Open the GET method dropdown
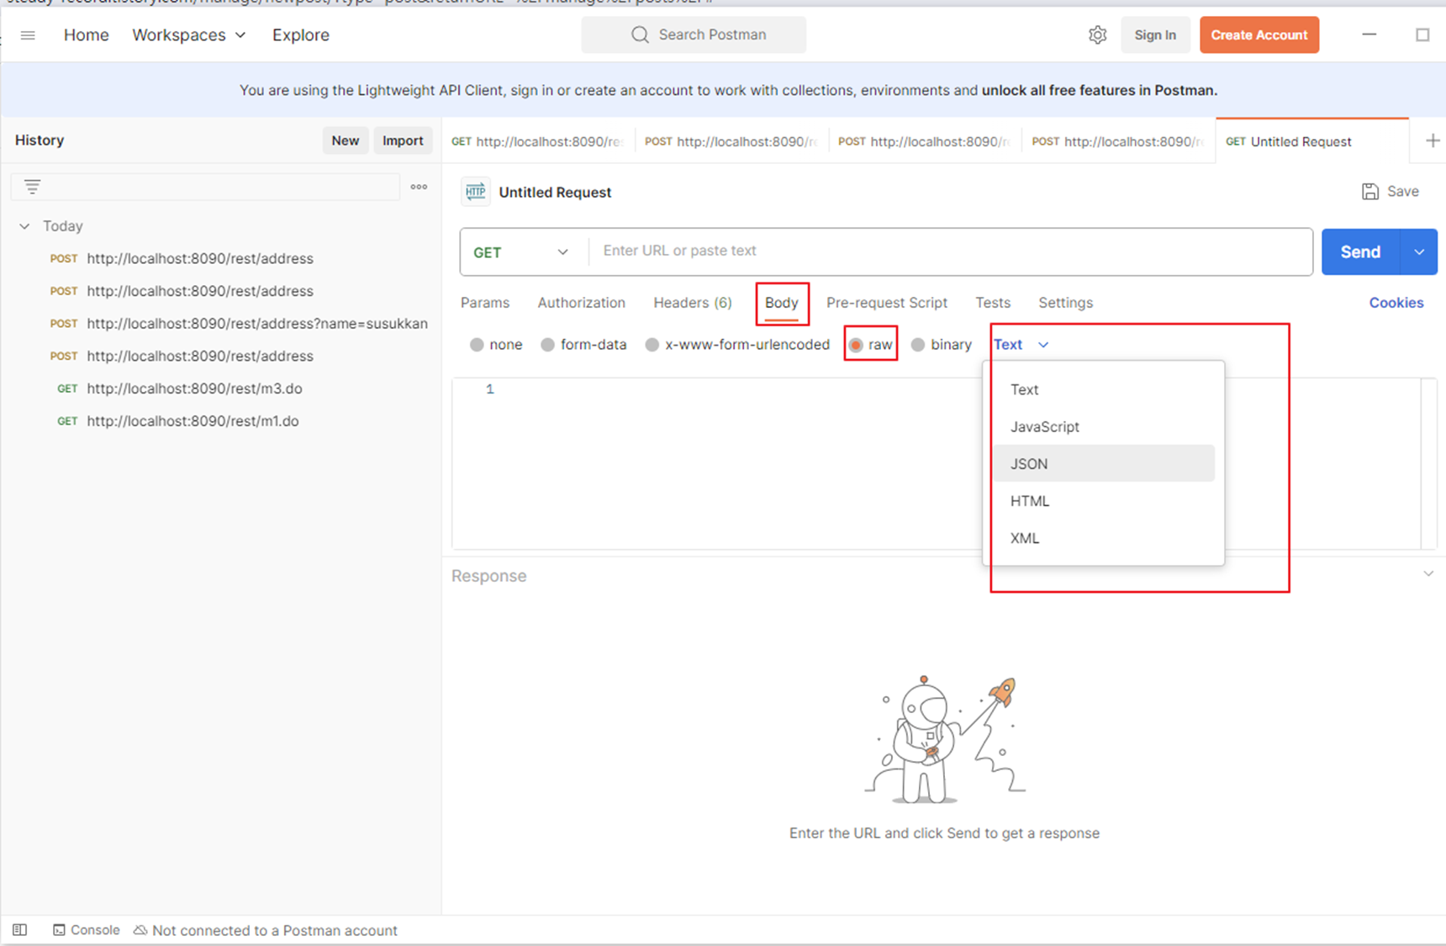Screen dimensions: 1446x946 [521, 252]
